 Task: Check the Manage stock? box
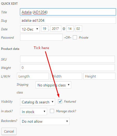click(x=52, y=111)
